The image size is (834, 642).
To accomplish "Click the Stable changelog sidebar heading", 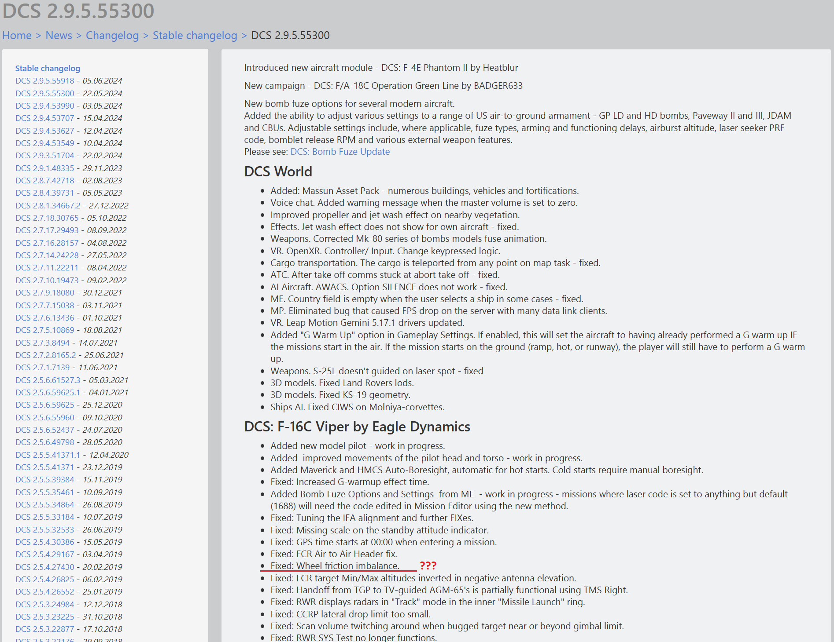I will click(x=48, y=68).
